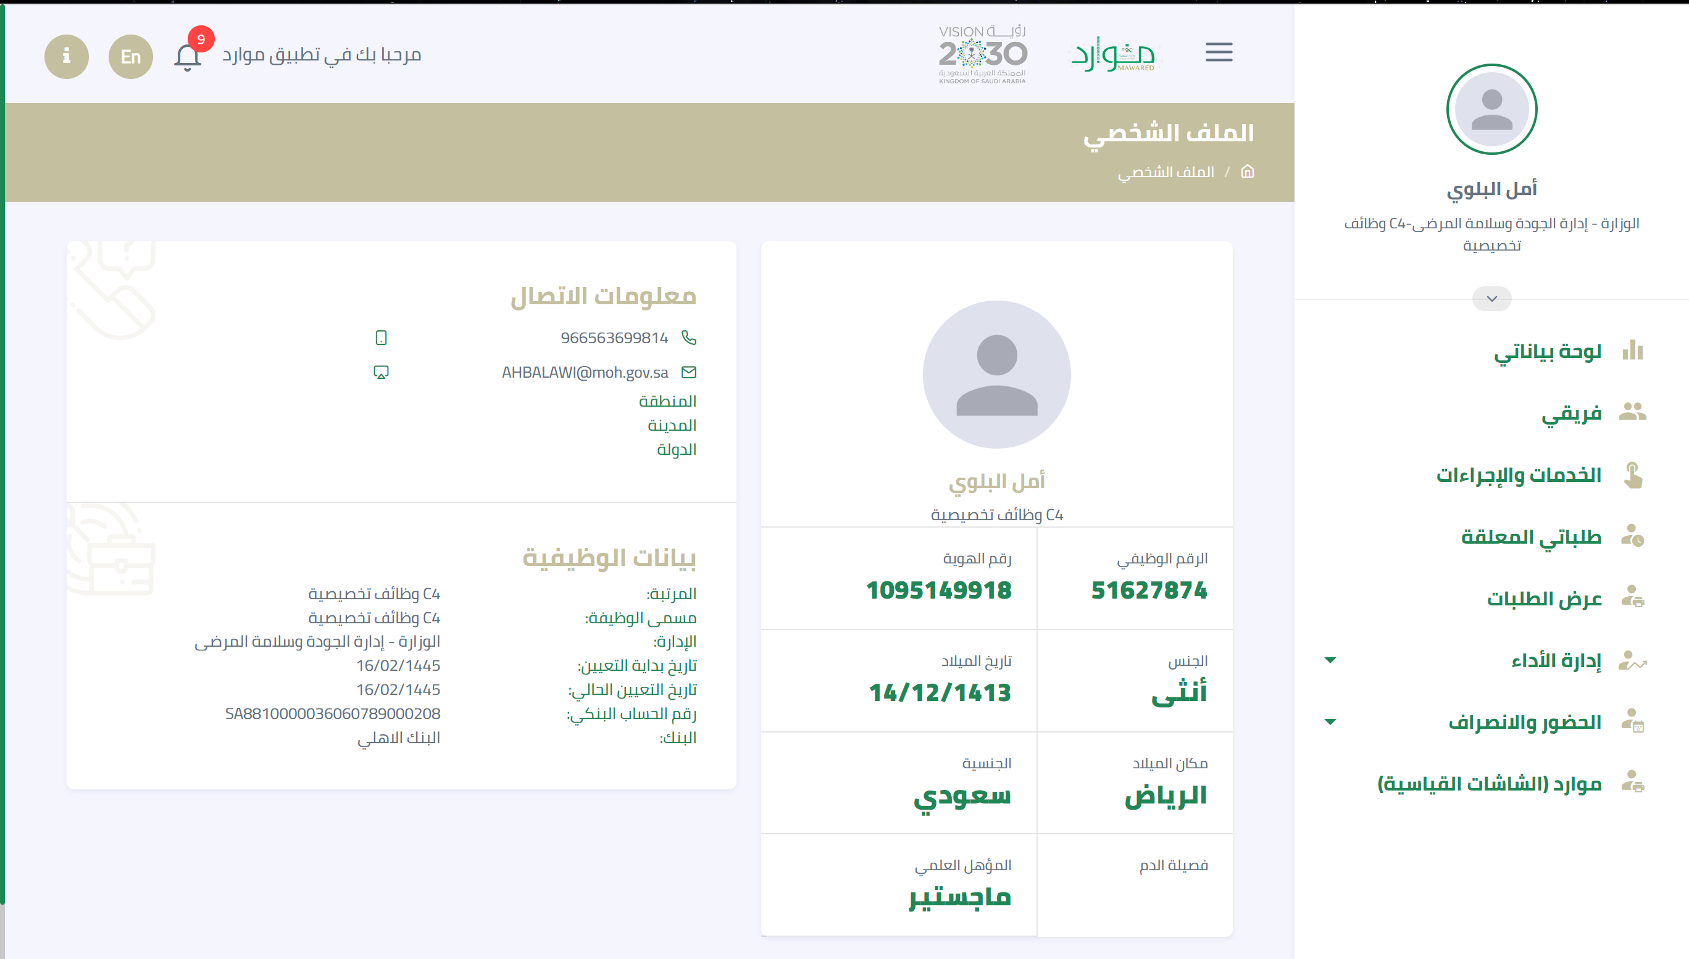Click the sidebar profile avatar picture
This screenshot has height=959, width=1689.
pos(1491,109)
